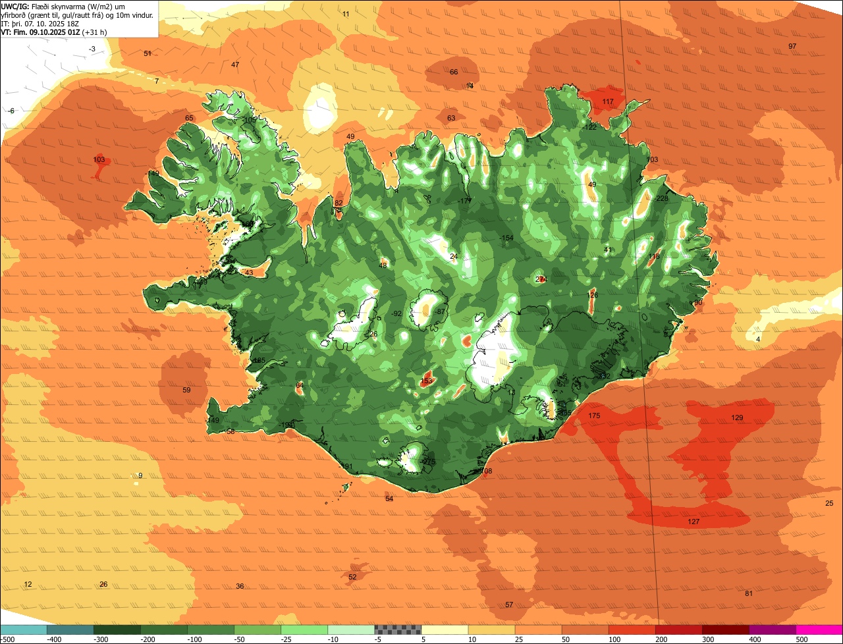
Task: Pick the legend swatch between -50 and -25
Action: pyautogui.click(x=257, y=630)
